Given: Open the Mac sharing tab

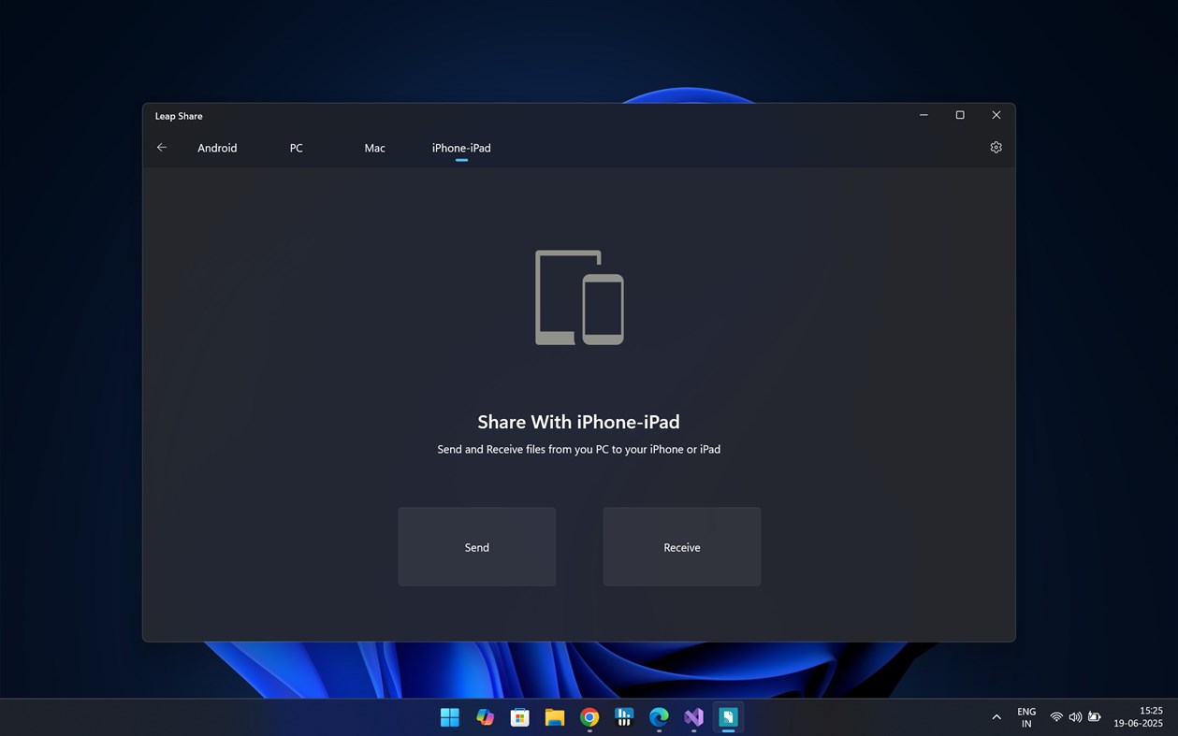Looking at the screenshot, I should tap(374, 148).
